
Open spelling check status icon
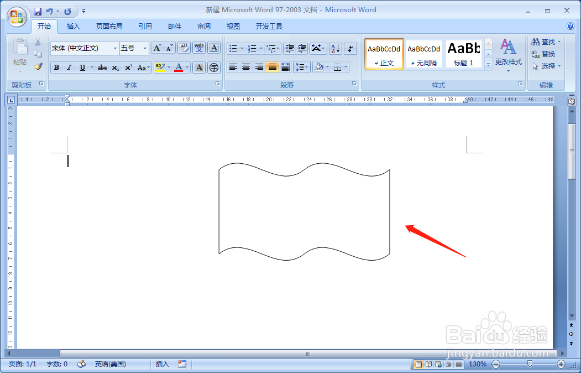81,364
